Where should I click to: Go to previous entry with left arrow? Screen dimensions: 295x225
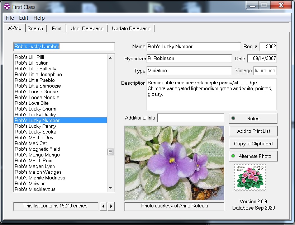tap(103, 206)
